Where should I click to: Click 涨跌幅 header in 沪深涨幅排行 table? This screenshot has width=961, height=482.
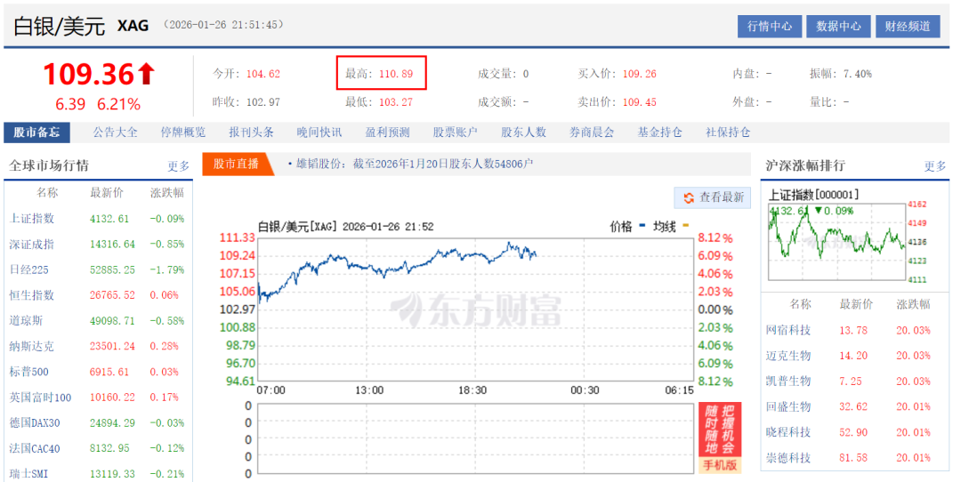click(x=913, y=304)
